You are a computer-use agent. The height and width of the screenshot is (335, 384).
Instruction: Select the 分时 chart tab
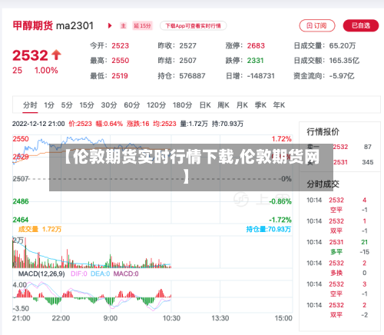(30, 105)
